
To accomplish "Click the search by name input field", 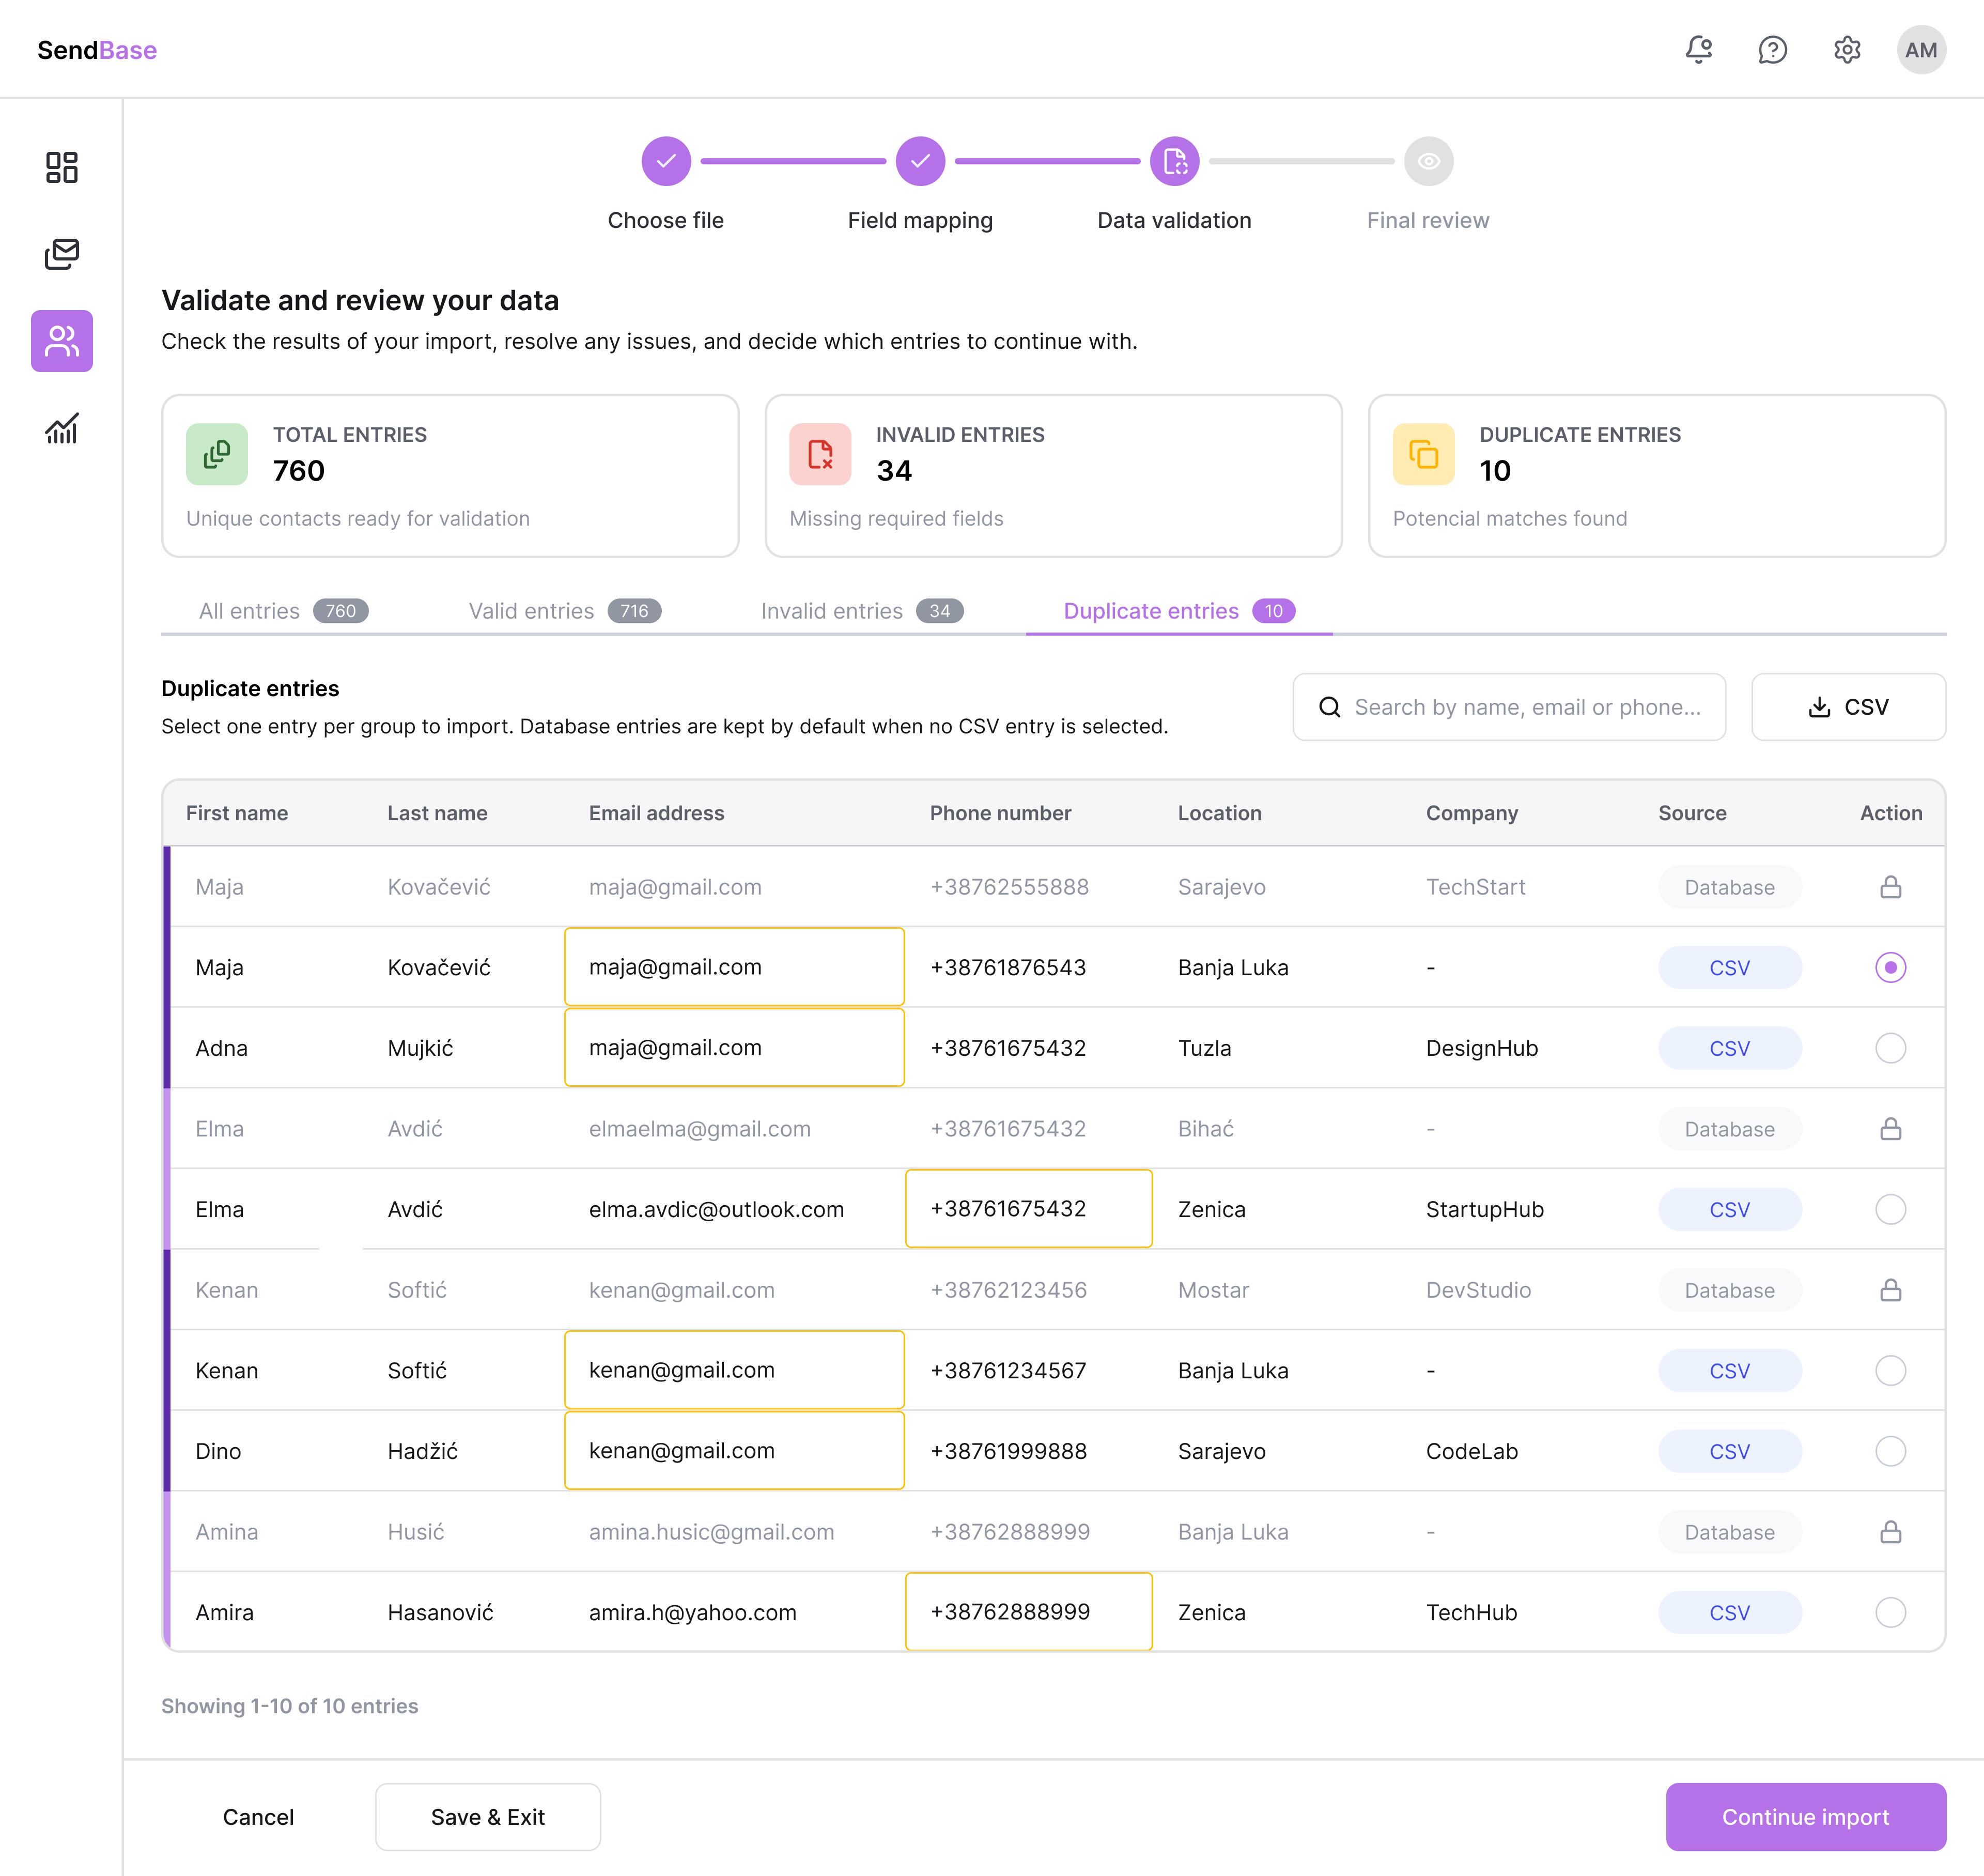I will click(1525, 707).
